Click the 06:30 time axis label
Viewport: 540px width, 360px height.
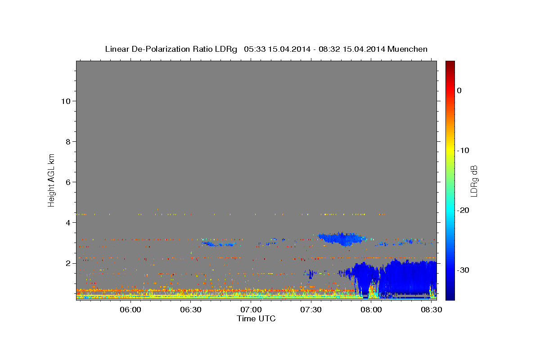point(191,310)
